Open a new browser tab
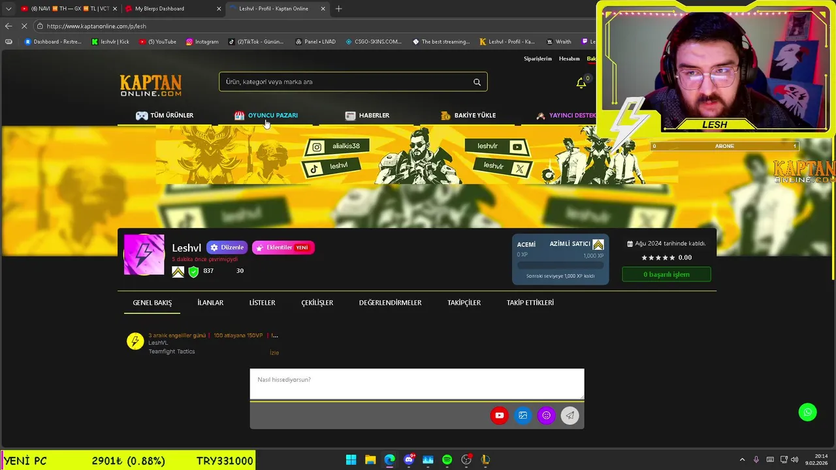The width and height of the screenshot is (836, 470). coord(338,8)
